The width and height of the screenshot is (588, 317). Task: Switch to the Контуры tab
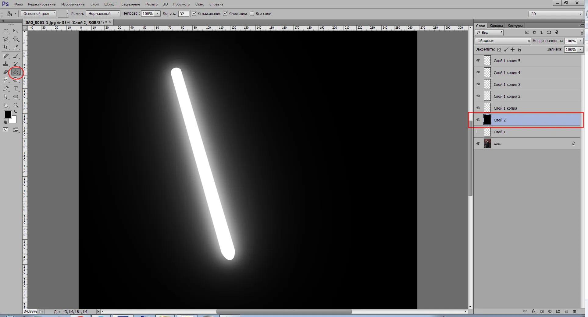[515, 26]
